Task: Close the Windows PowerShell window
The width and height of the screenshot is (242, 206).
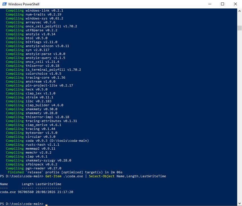Action: [235, 4]
